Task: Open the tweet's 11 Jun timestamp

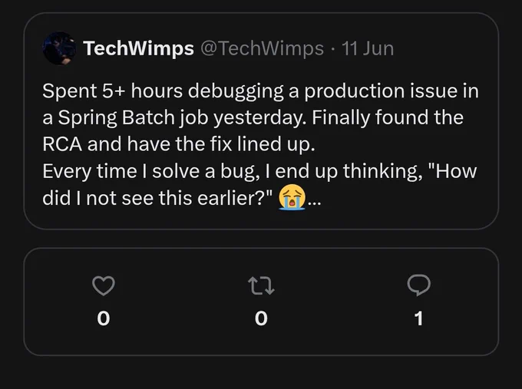Action: pos(368,48)
